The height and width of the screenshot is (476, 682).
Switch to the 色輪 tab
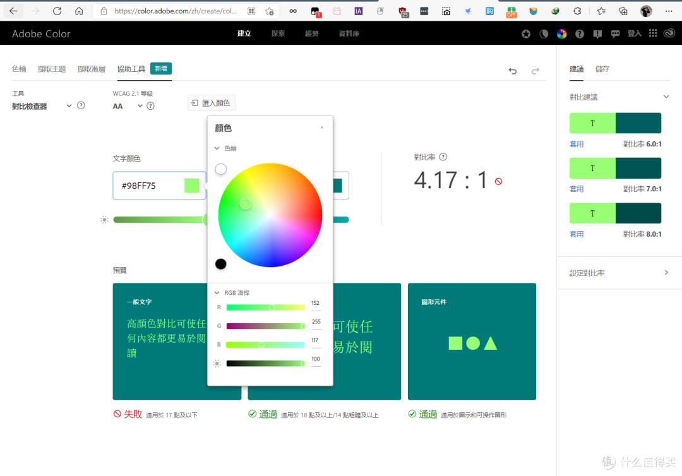click(19, 69)
